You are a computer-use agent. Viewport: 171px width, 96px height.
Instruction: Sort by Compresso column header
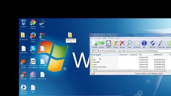pos(134,55)
